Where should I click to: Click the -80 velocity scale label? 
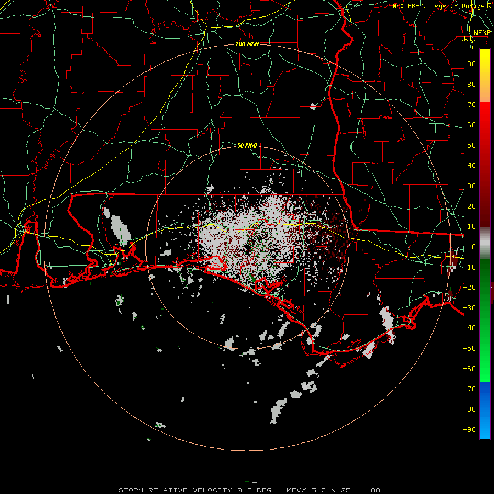point(469,409)
